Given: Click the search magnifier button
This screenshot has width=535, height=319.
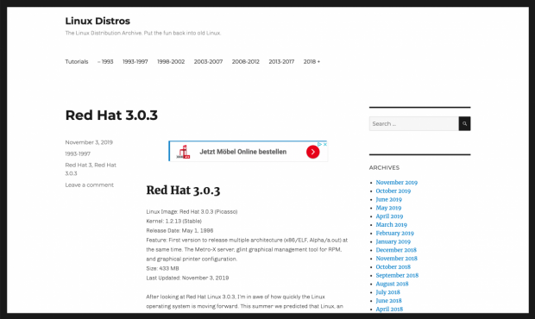Looking at the screenshot, I should [464, 123].
